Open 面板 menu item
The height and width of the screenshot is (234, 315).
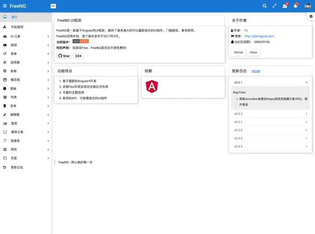pyautogui.click(x=26, y=88)
